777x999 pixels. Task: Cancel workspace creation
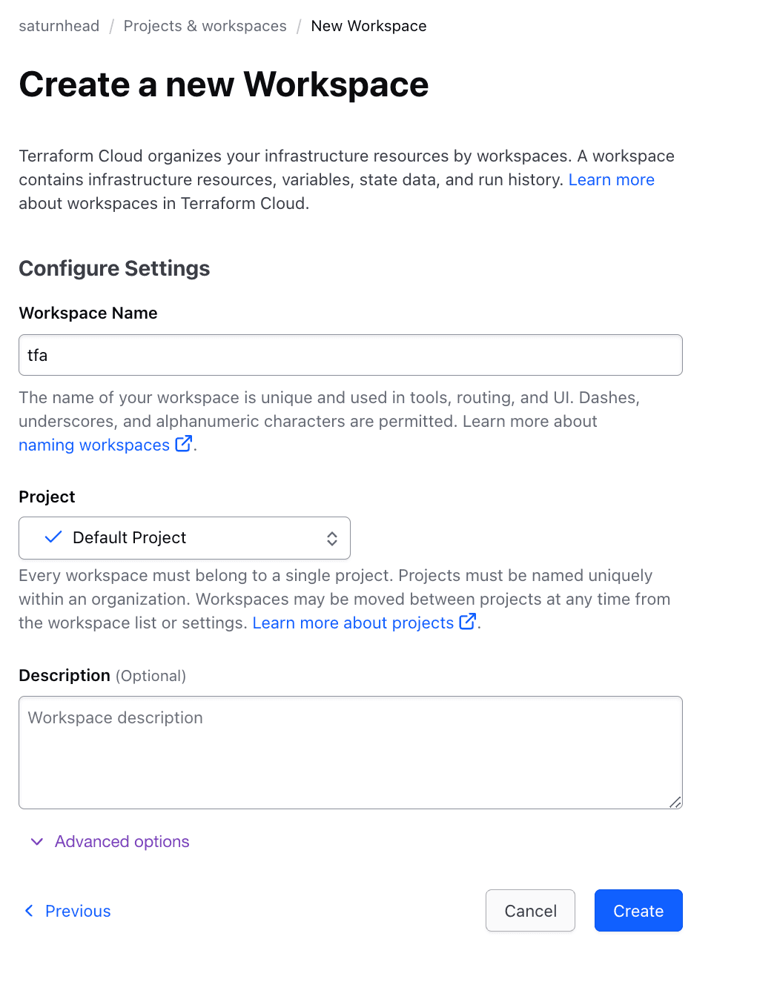point(530,911)
